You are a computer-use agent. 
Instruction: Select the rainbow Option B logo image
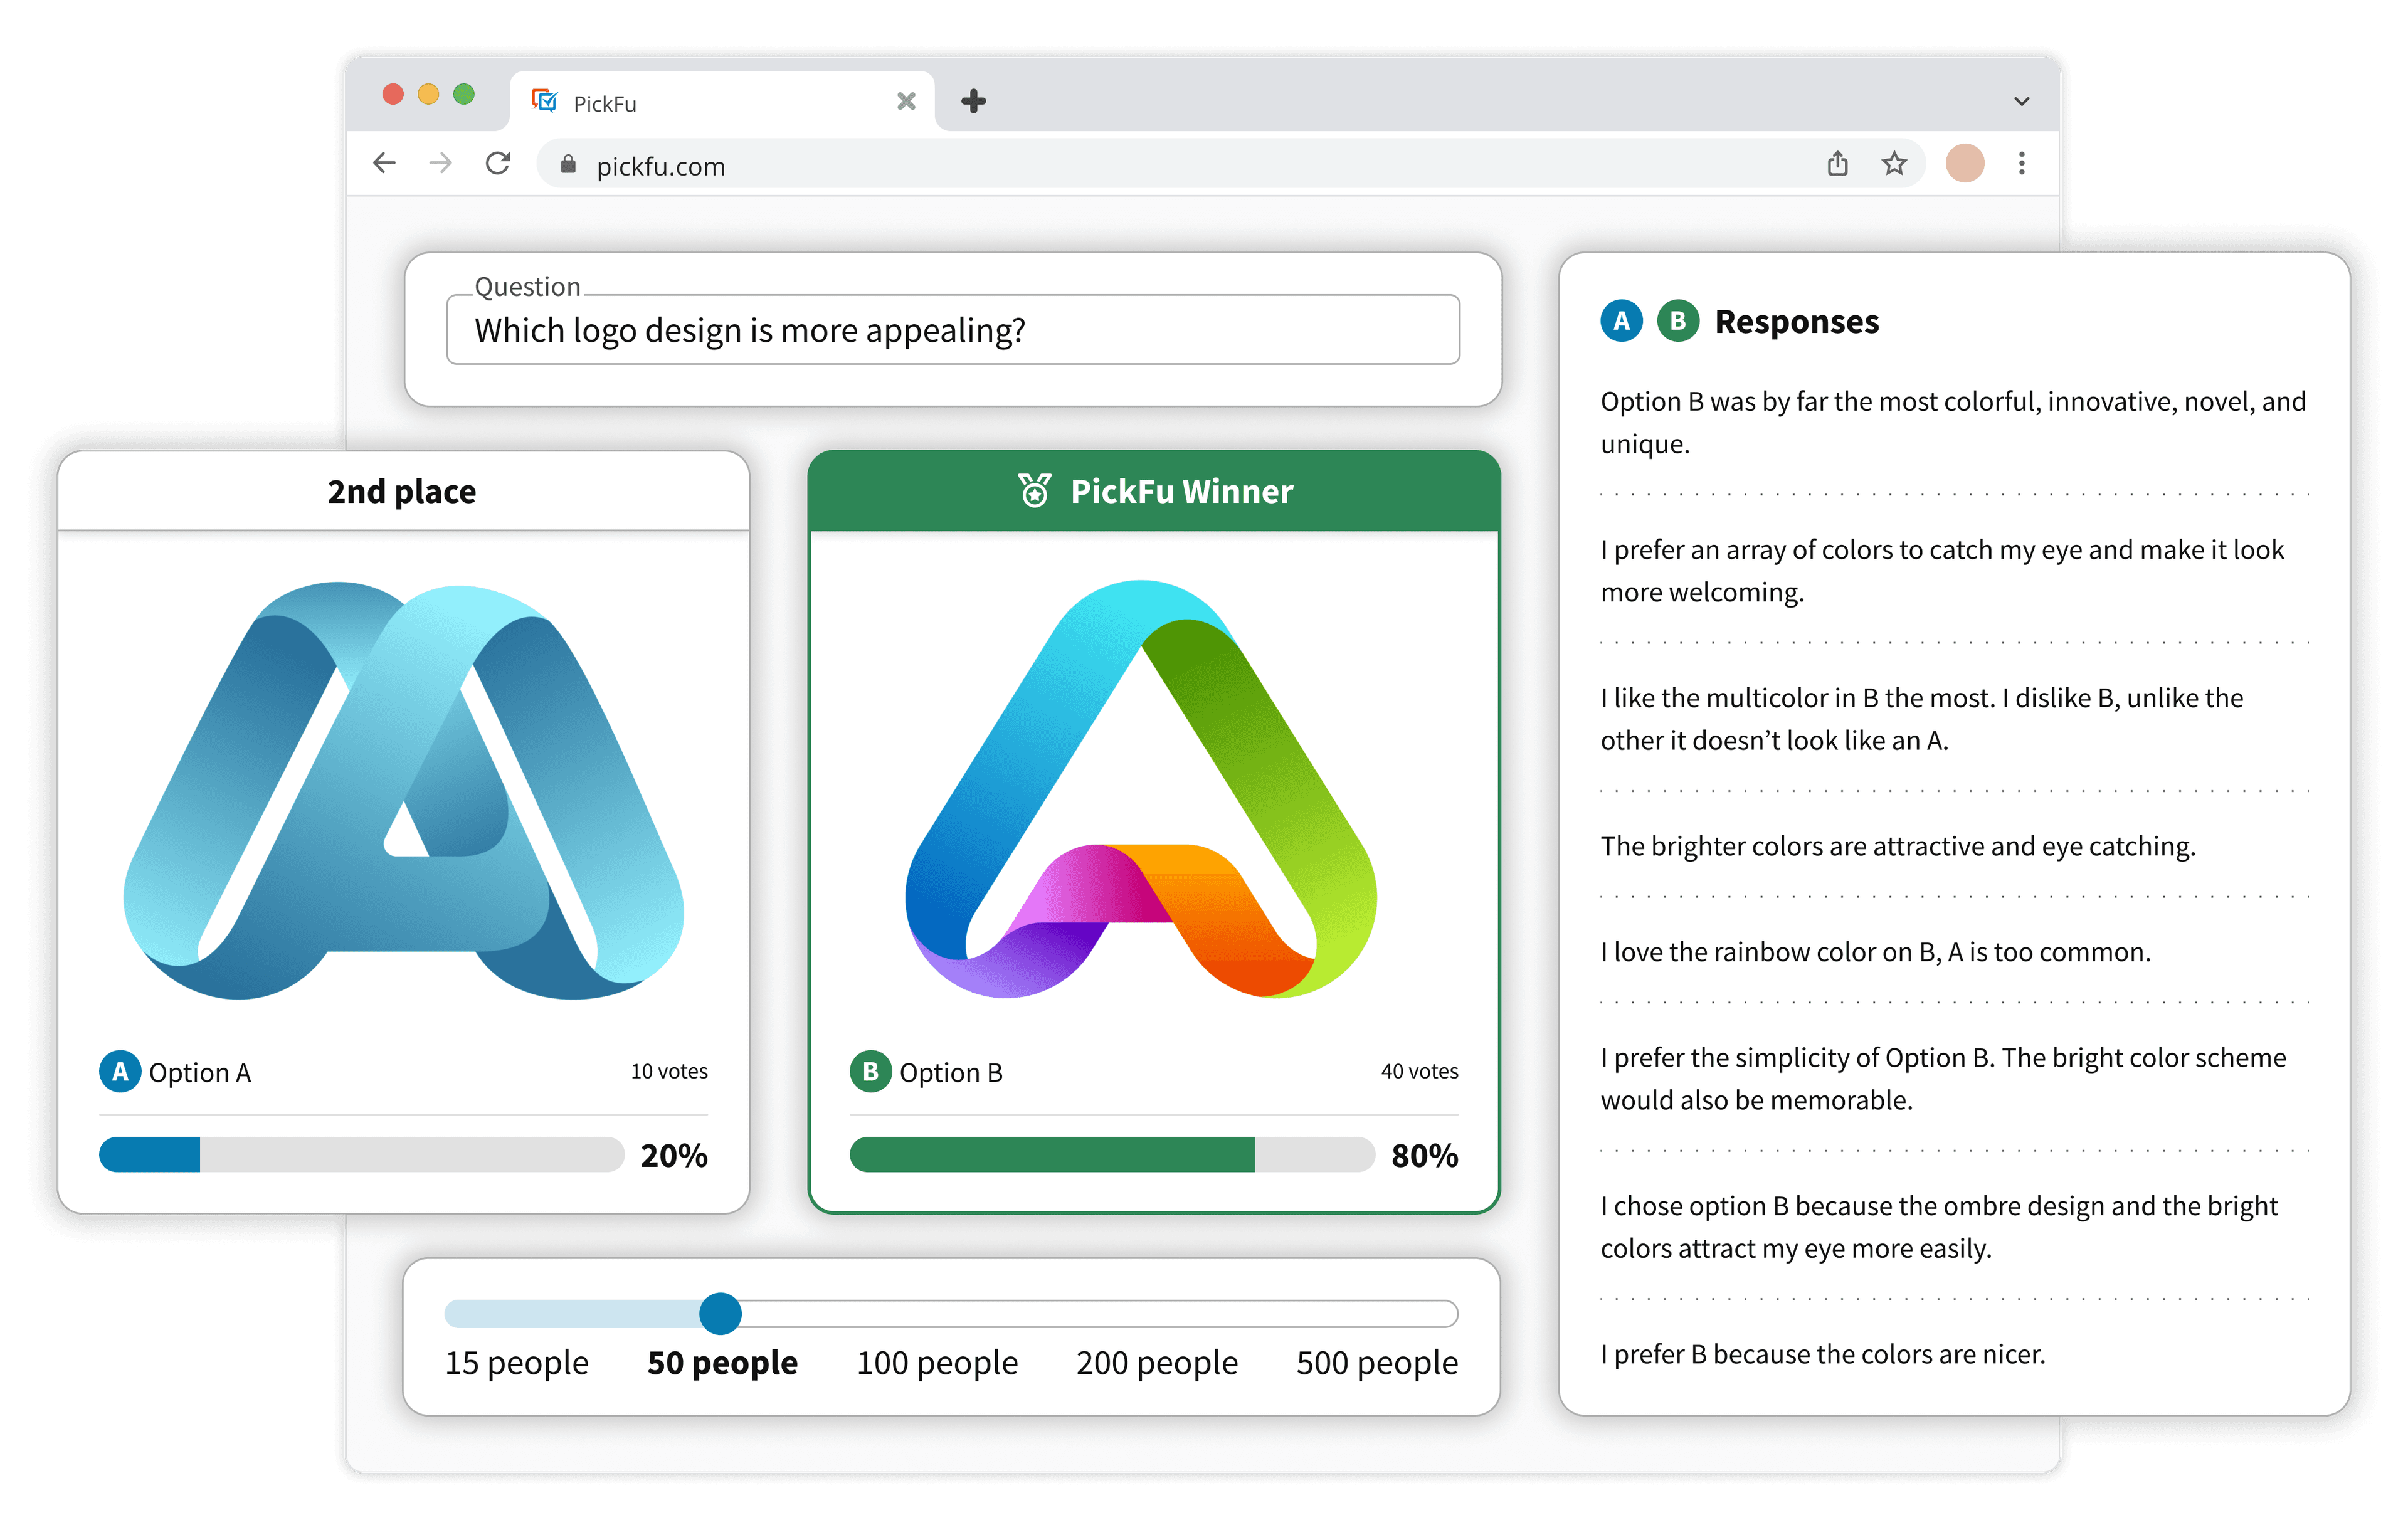point(1140,789)
